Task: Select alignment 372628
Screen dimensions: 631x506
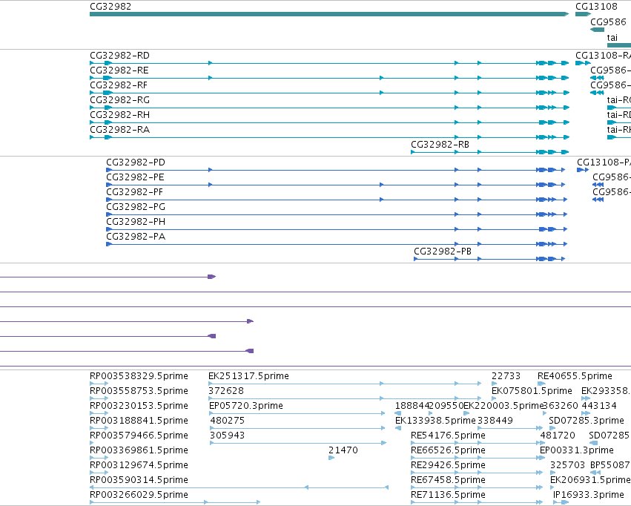Action: click(345, 398)
